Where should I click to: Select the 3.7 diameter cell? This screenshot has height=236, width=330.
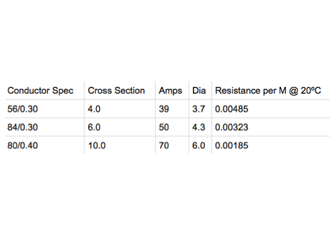198,109
